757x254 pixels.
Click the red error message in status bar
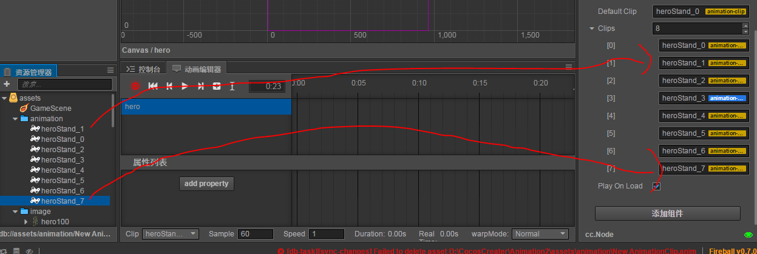[486, 250]
